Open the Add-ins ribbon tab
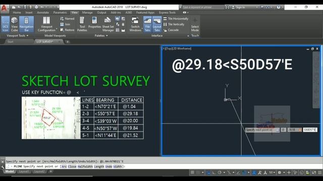The width and height of the screenshot is (323, 181). click(116, 13)
